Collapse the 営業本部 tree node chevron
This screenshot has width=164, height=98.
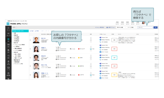point(13,35)
